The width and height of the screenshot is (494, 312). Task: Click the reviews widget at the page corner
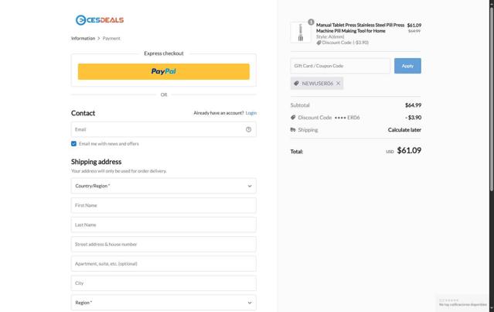pos(462,303)
